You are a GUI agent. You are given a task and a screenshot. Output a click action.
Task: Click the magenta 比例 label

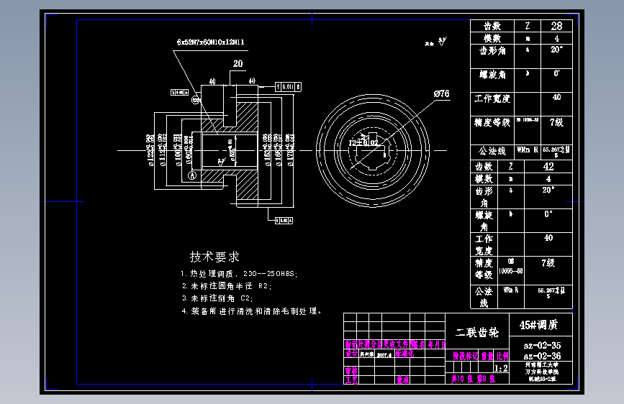502,356
